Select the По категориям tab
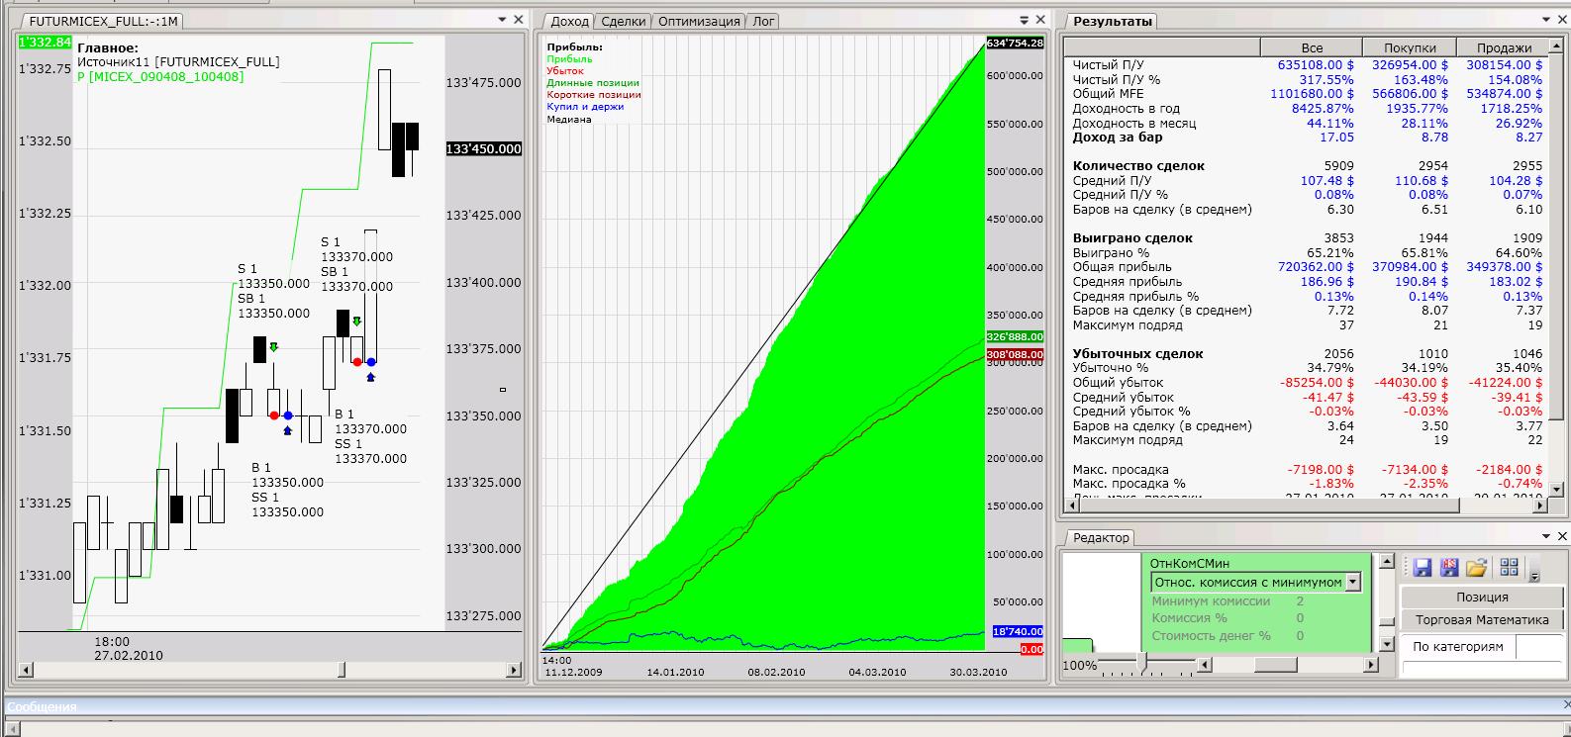 pos(1457,646)
